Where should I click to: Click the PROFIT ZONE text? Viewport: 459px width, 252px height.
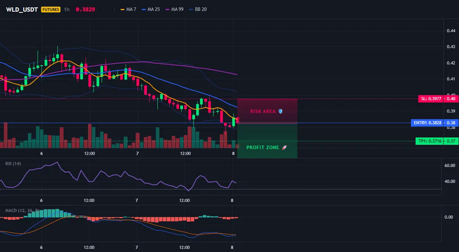tap(262, 148)
